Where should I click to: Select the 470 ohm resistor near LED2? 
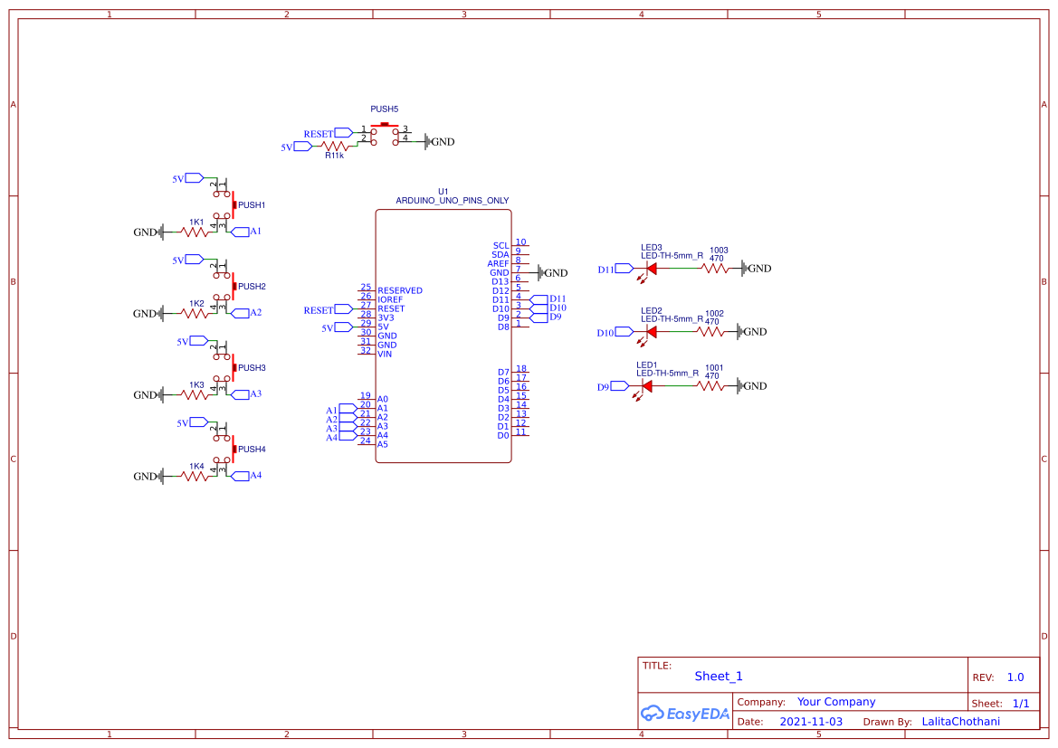pos(711,332)
